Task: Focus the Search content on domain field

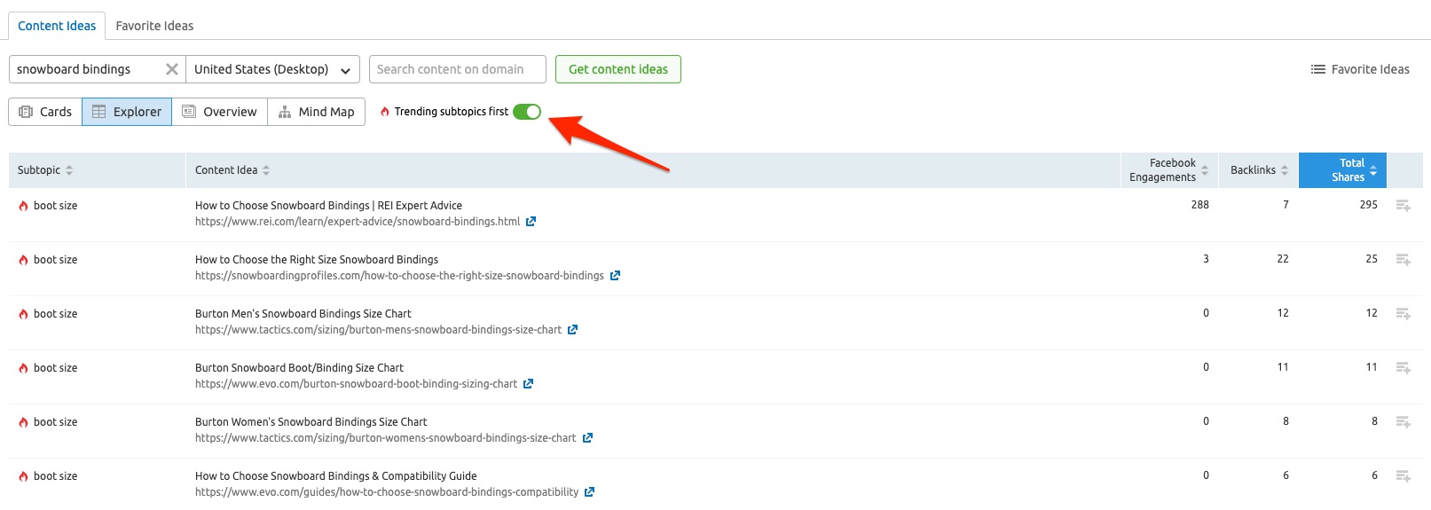Action: pyautogui.click(x=457, y=69)
